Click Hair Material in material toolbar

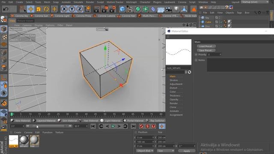89,121
